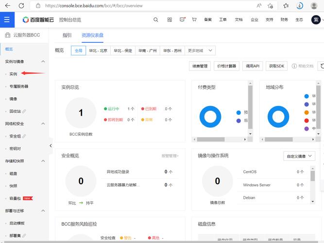Open 磁盘 in the sidebar
This screenshot has width=324, height=243.
click(13, 174)
